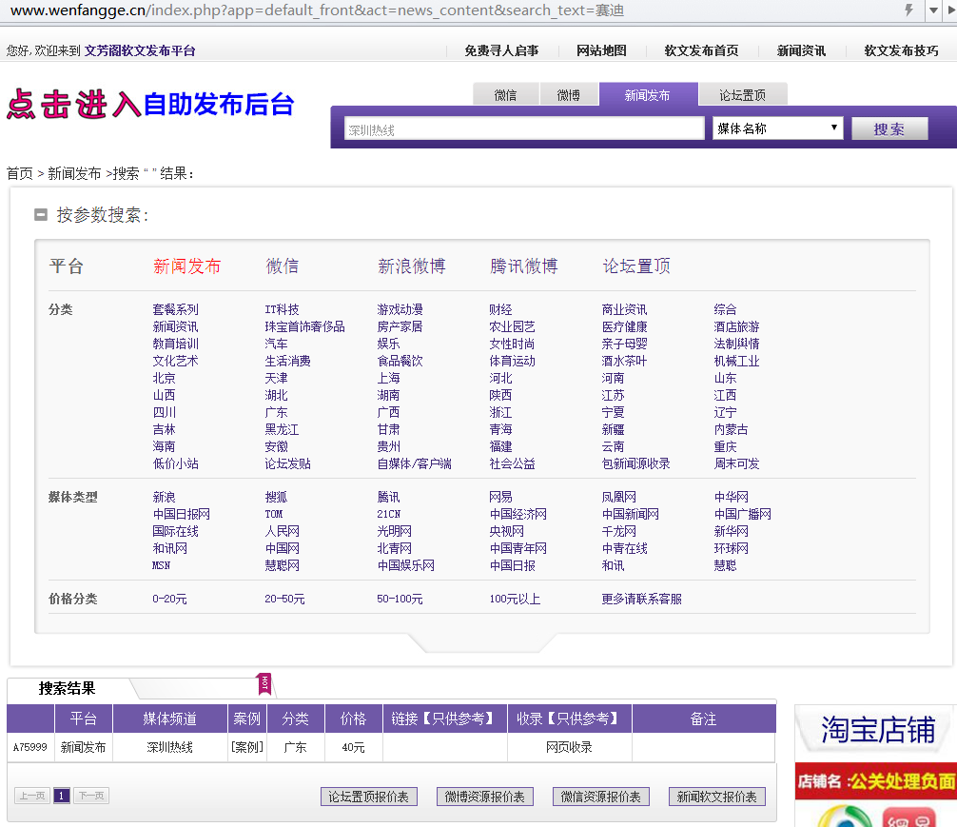This screenshot has width=957, height=827.
Task: Open the 媒体名称 search type dropdown
Action: [777, 128]
